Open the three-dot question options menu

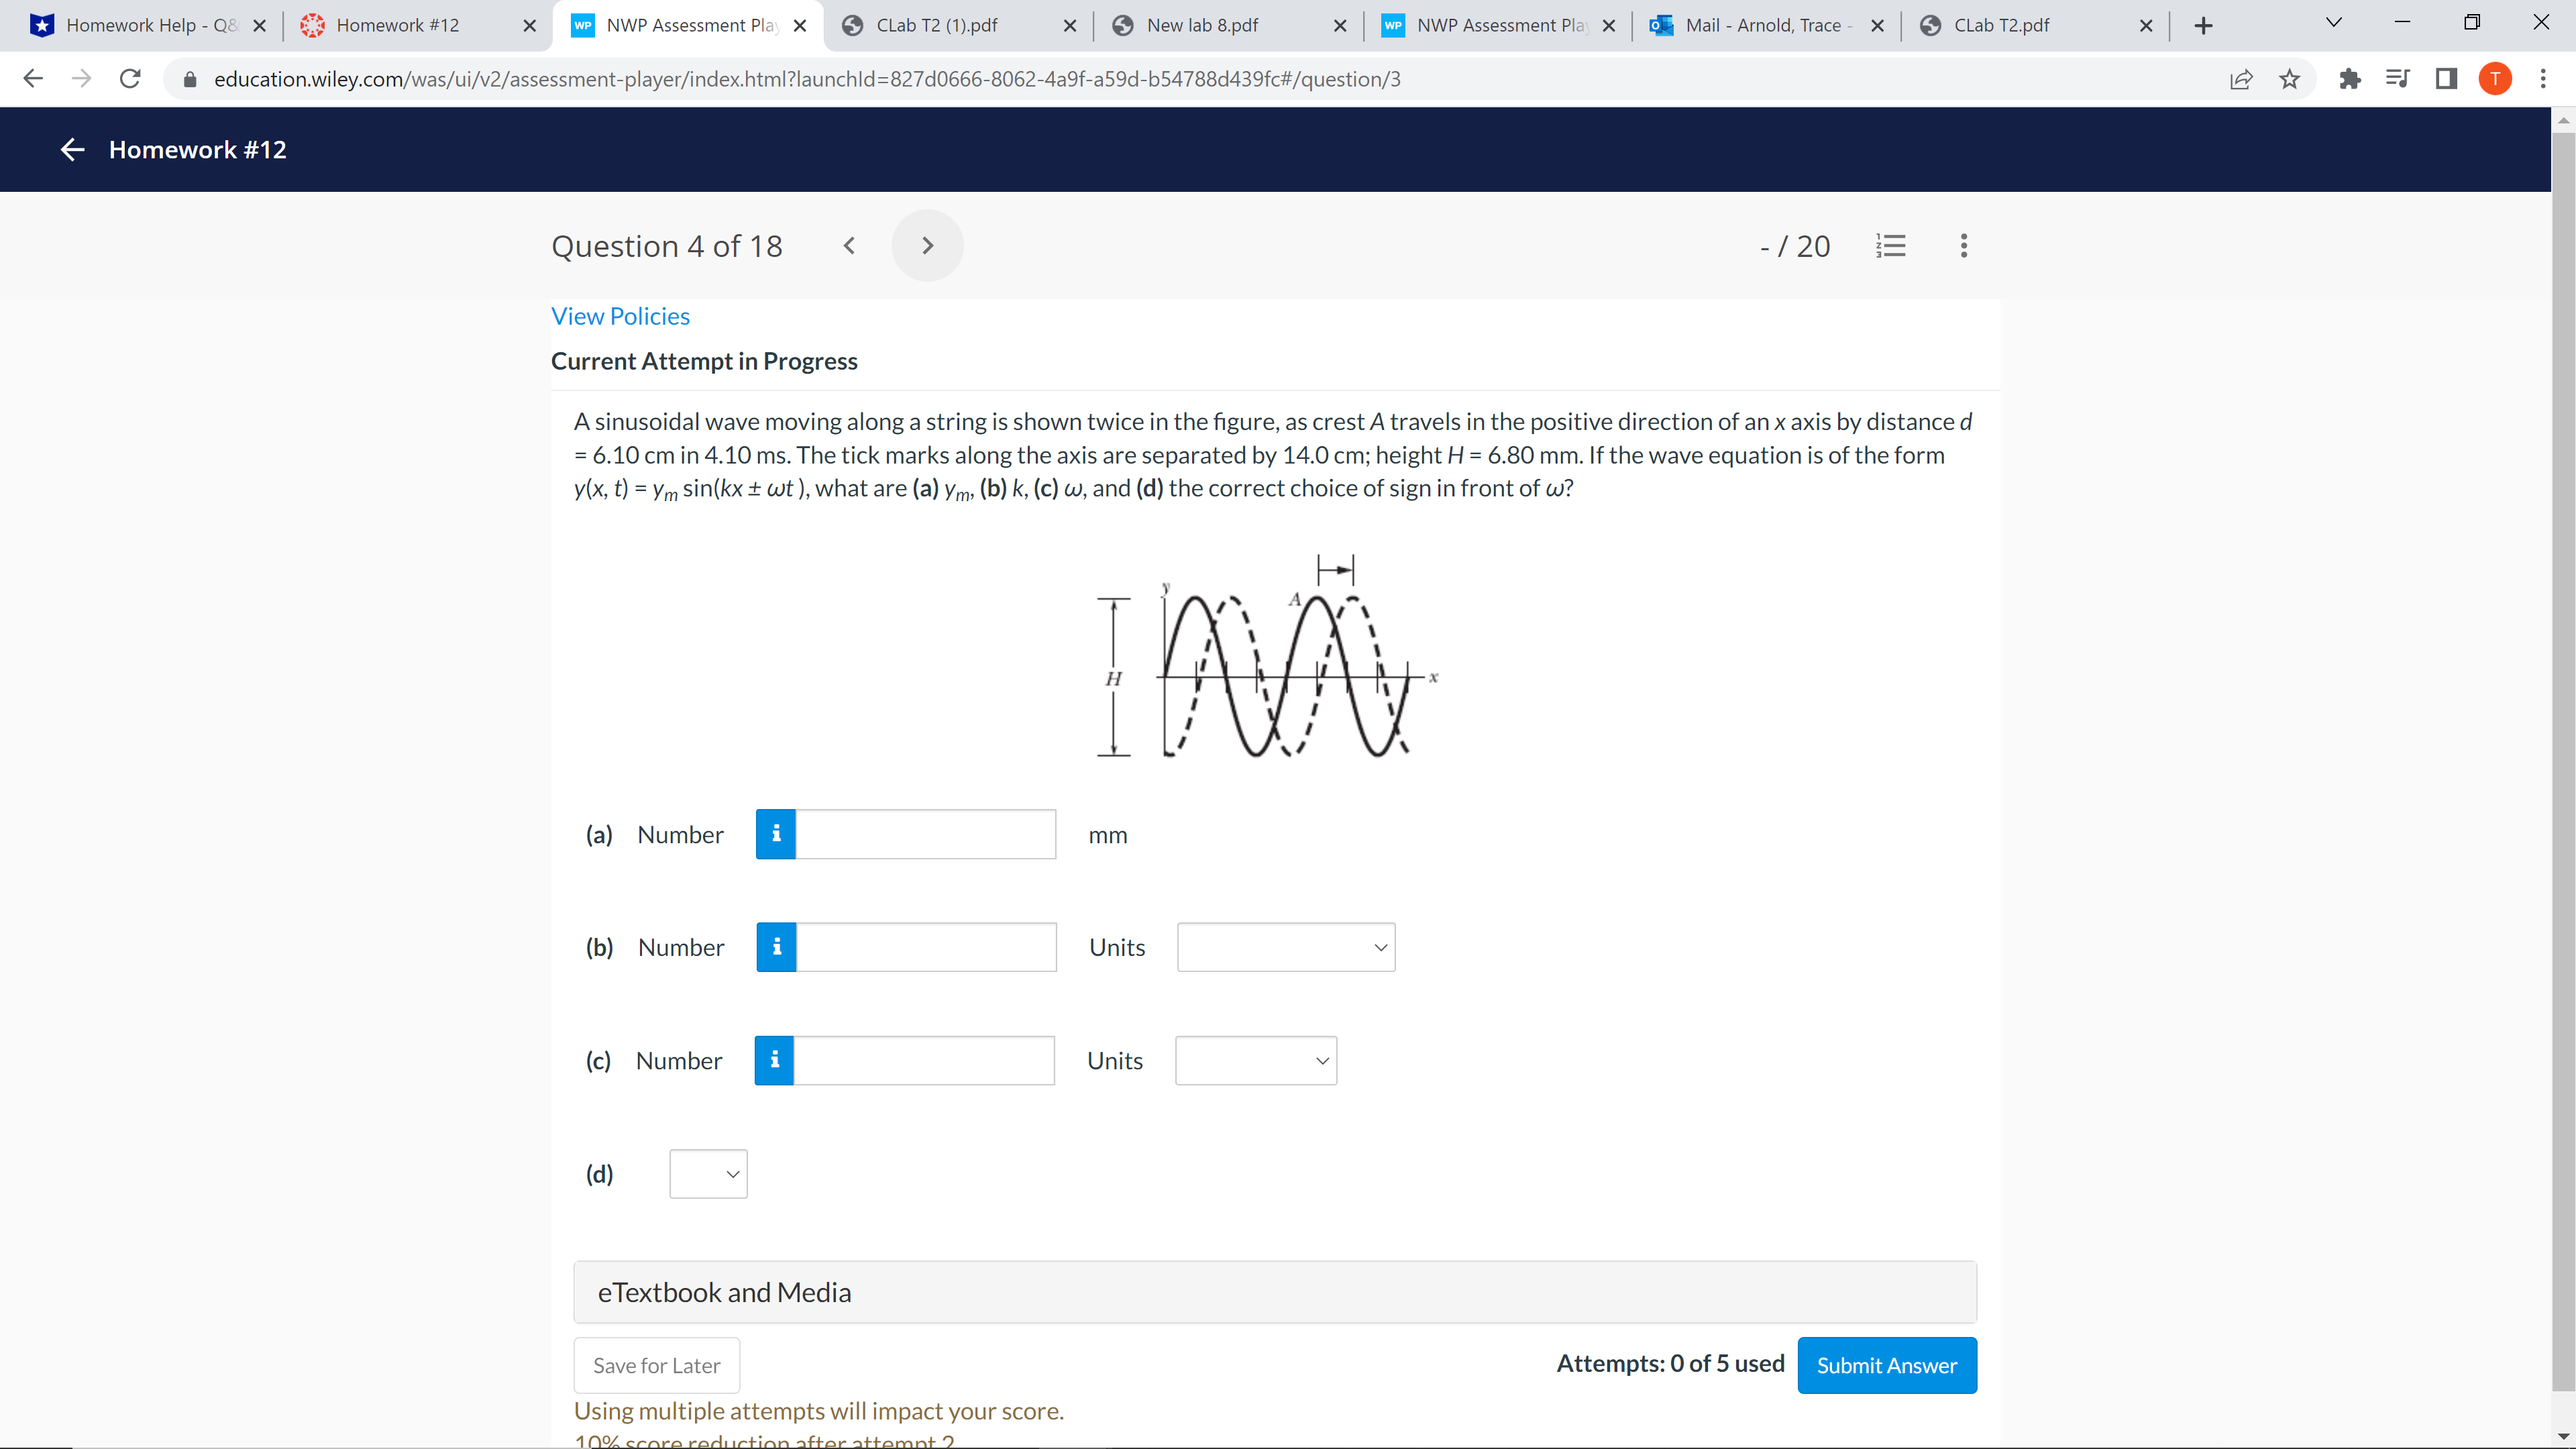pyautogui.click(x=1963, y=245)
